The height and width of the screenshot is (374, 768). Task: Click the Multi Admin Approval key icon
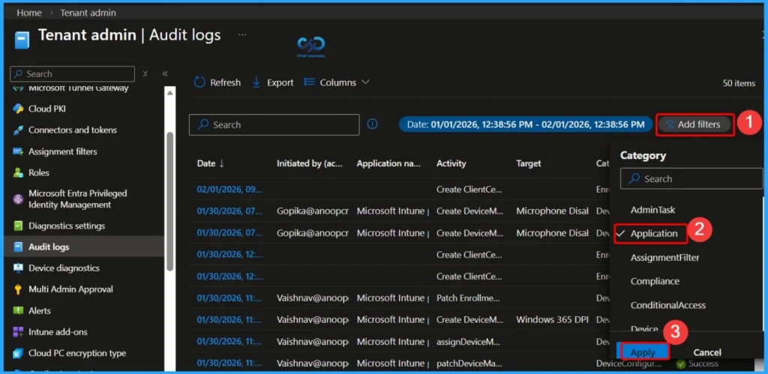point(18,289)
